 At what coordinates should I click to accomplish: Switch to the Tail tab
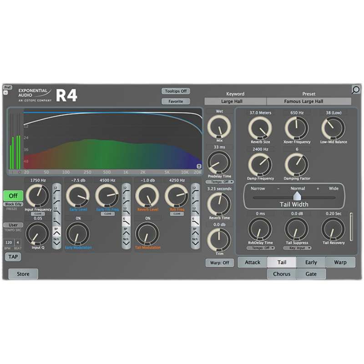[x=282, y=263]
